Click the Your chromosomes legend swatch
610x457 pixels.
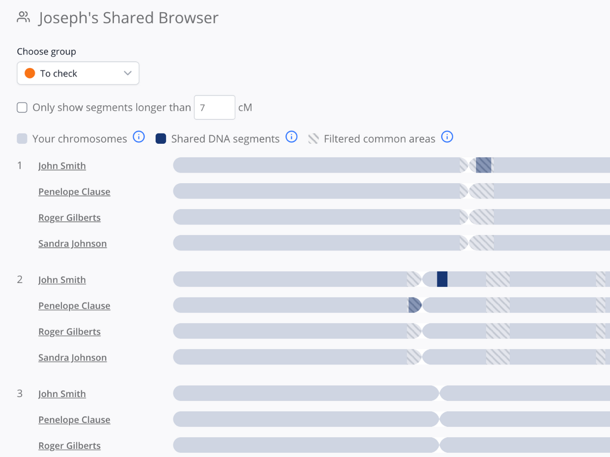click(x=22, y=138)
